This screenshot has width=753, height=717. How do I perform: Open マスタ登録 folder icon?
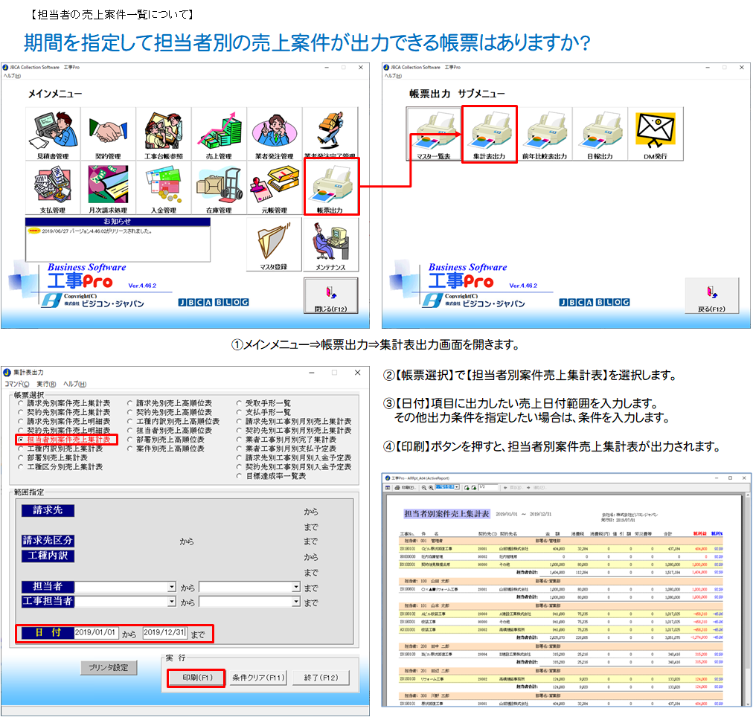click(x=275, y=245)
